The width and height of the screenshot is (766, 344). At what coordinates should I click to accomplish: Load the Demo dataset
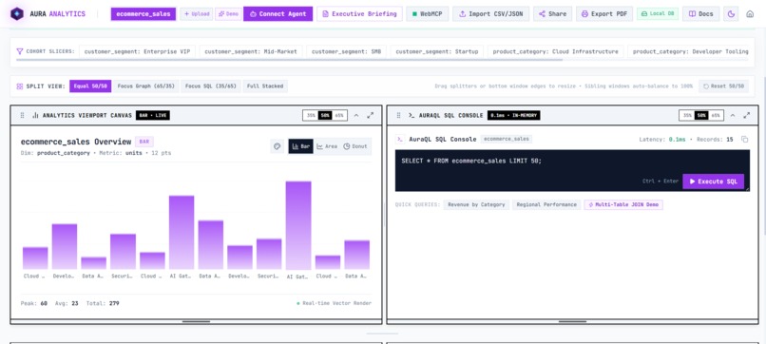[228, 13]
